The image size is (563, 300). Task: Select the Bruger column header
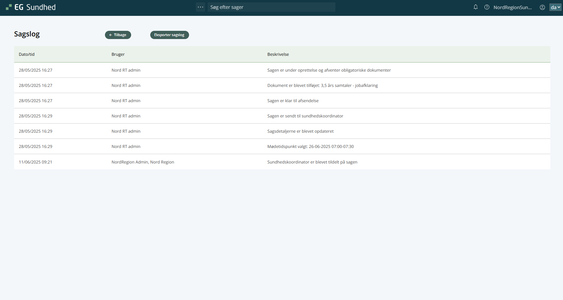[118, 54]
